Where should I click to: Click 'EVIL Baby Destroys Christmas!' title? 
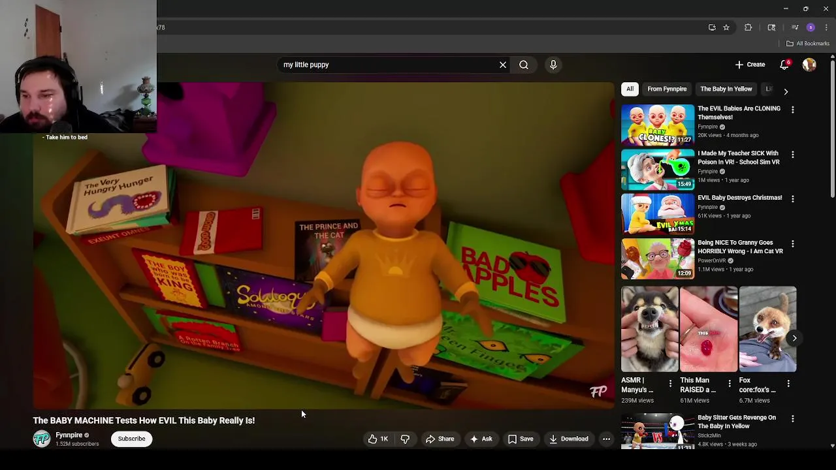pyautogui.click(x=740, y=198)
